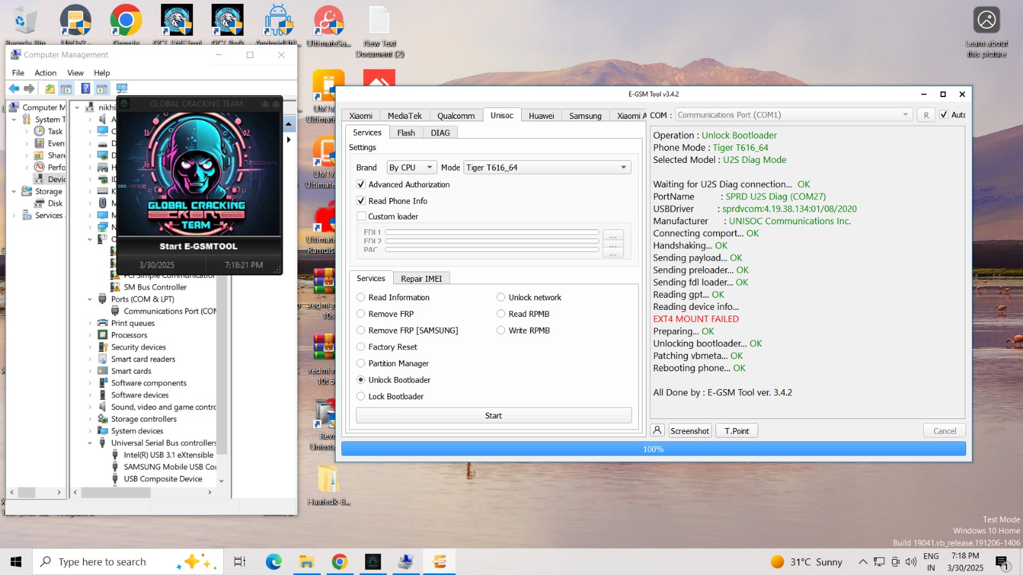This screenshot has height=575, width=1023.
Task: Click the volume speaker tray icon
Action: [911, 562]
